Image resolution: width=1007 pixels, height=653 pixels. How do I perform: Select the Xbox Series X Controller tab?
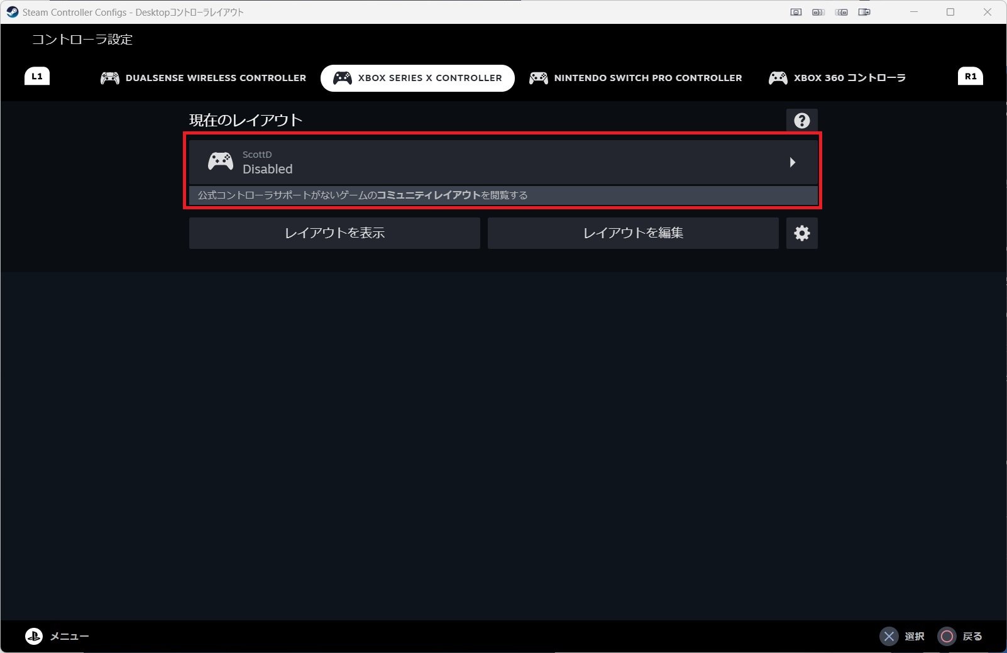click(x=417, y=78)
